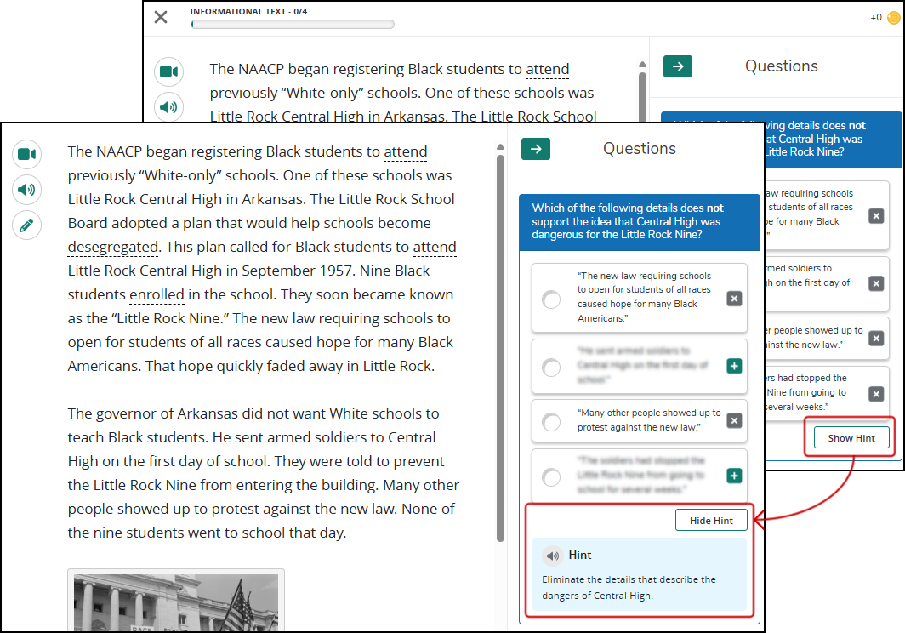Collapse Questions panel with back green arrow
Viewport: 905px width, 633px height.
pyautogui.click(x=678, y=66)
